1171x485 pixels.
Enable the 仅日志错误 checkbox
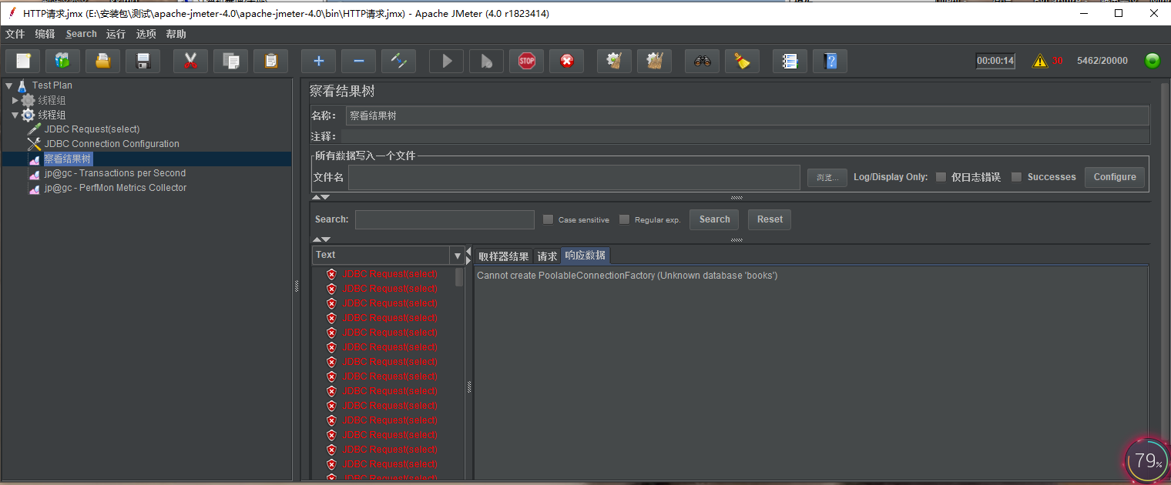pos(941,177)
